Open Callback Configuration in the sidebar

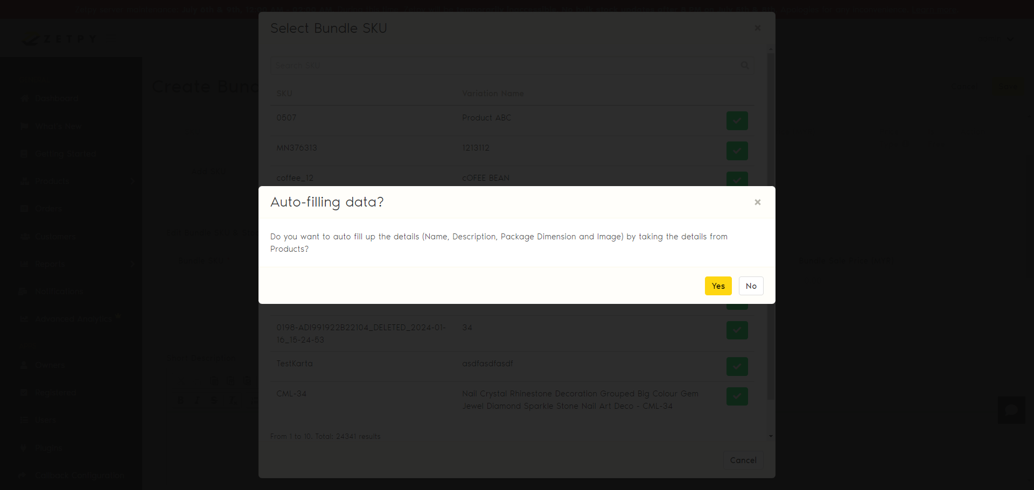[80, 475]
